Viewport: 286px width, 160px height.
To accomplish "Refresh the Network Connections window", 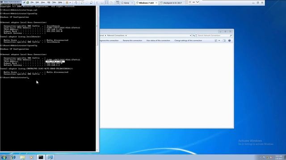I will pos(194,36).
